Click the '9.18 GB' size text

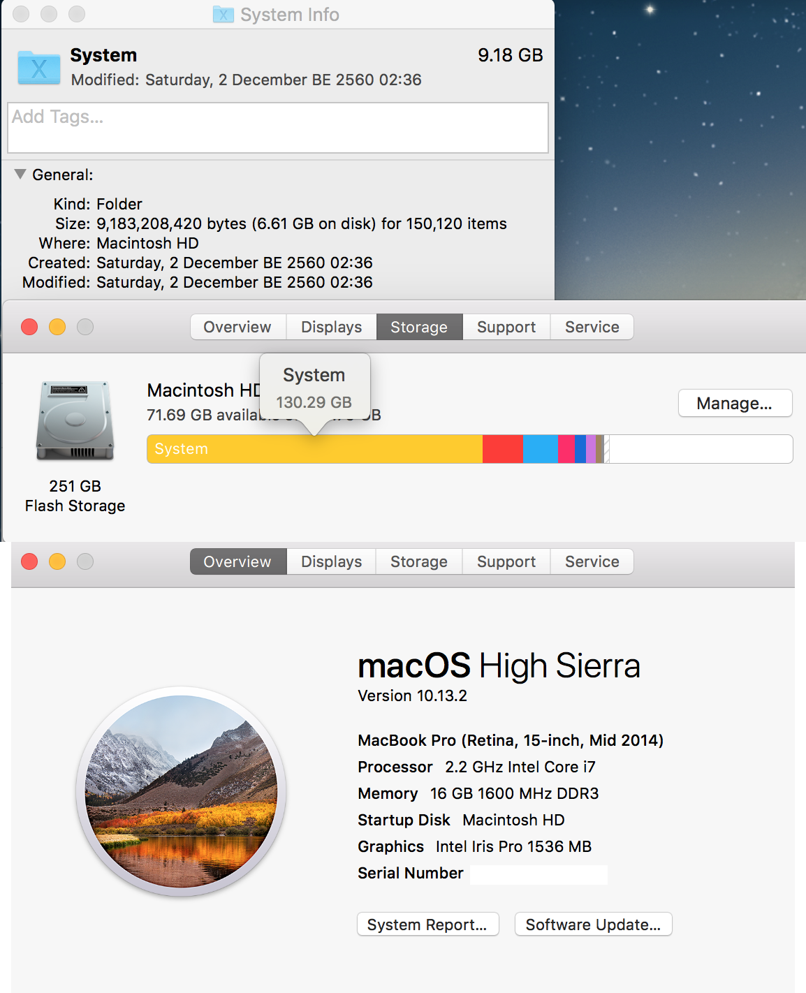tap(511, 55)
